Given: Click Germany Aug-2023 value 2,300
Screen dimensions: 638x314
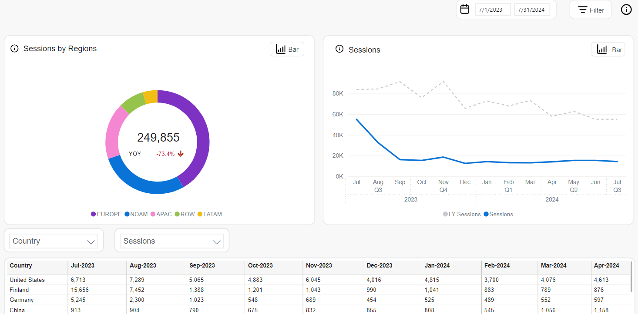Looking at the screenshot, I should tap(137, 300).
